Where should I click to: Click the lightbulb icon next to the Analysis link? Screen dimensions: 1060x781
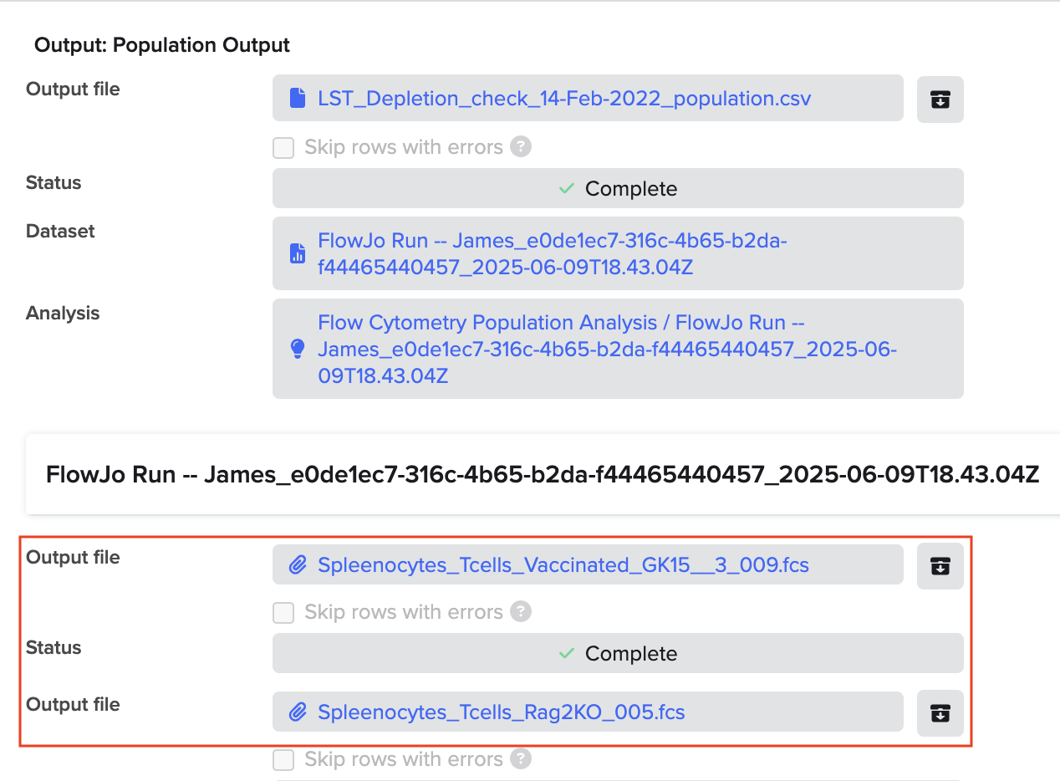point(297,349)
